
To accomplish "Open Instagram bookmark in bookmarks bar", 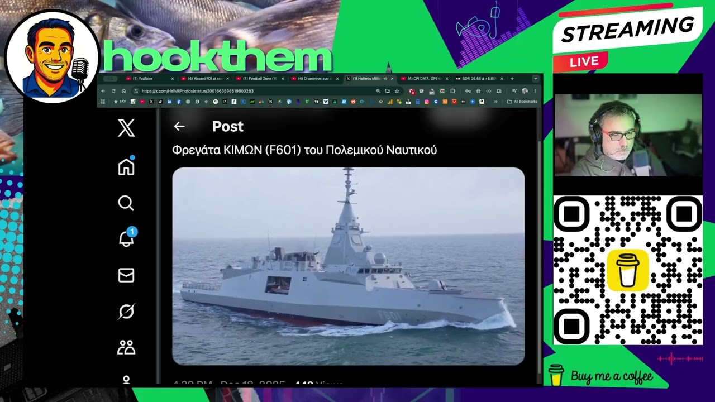I will pyautogui.click(x=427, y=102).
